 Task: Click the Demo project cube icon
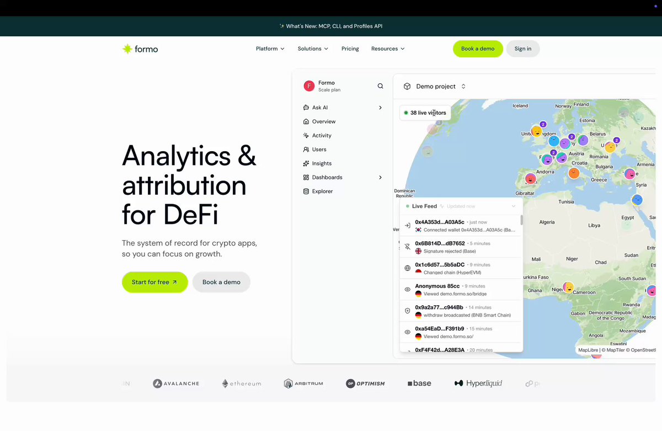[407, 86]
